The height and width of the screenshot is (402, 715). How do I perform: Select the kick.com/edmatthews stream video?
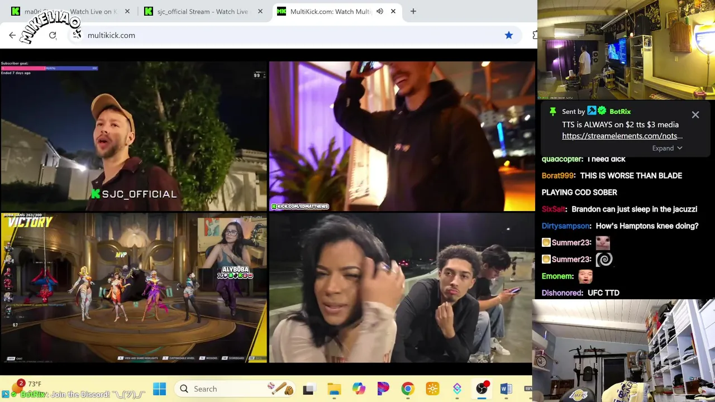(402, 136)
